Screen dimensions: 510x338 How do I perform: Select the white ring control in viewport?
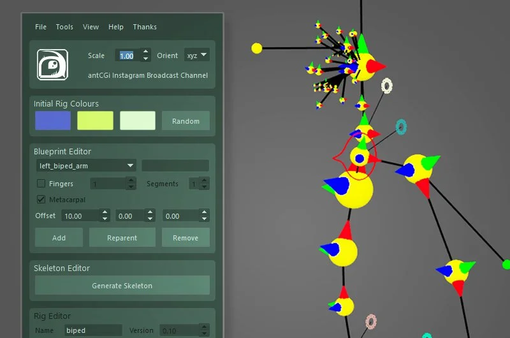click(387, 86)
